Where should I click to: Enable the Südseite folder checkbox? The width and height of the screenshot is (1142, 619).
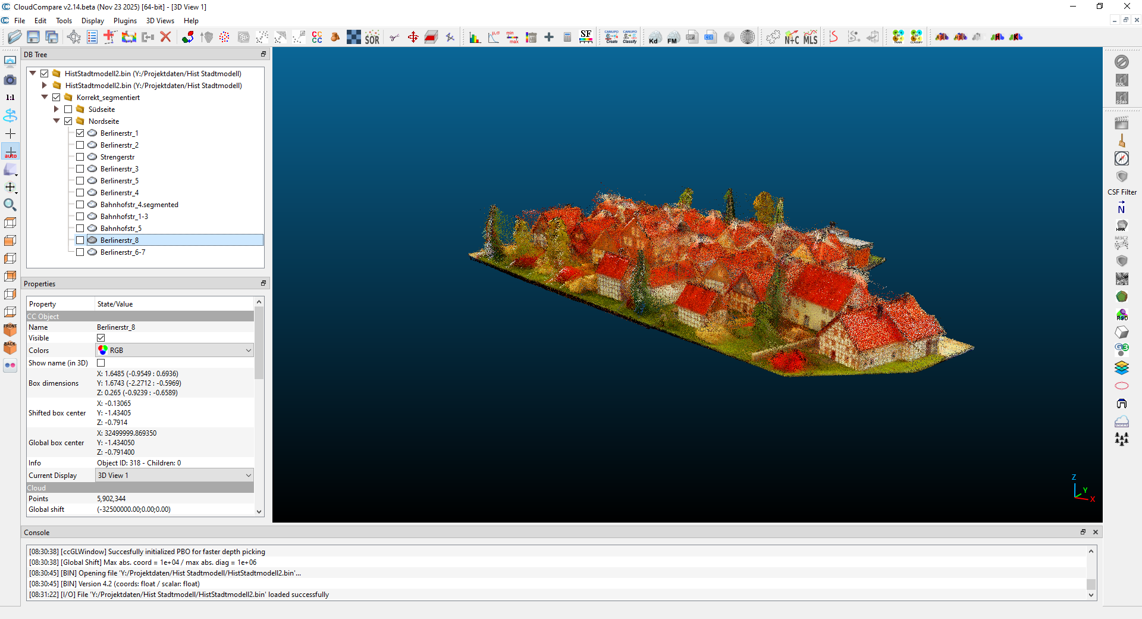pos(68,110)
